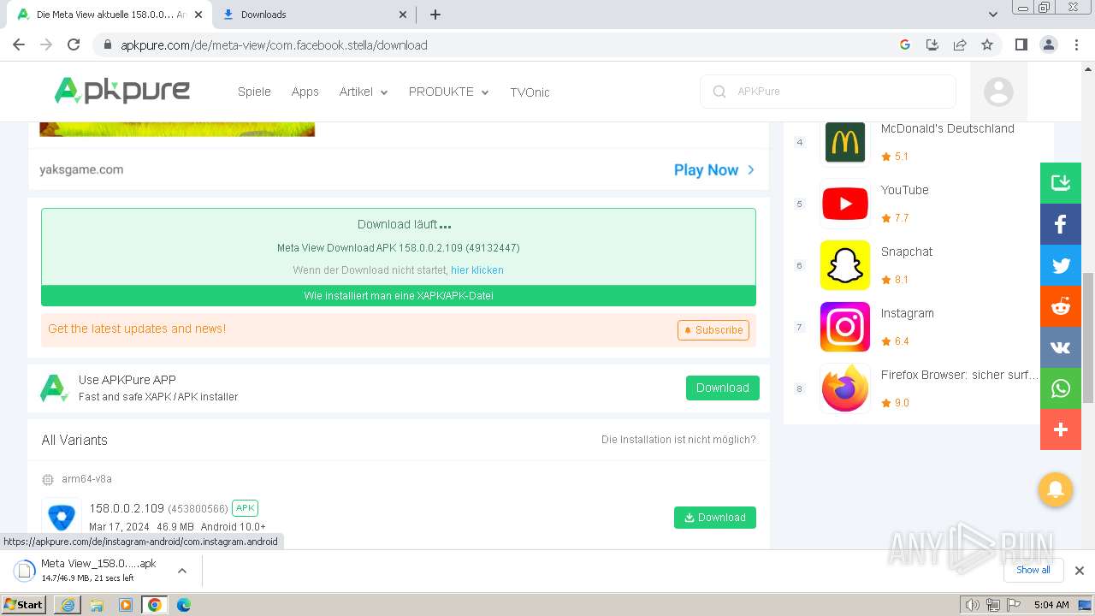This screenshot has height=616, width=1095.
Task: Go back in browser history
Action: pyautogui.click(x=19, y=44)
